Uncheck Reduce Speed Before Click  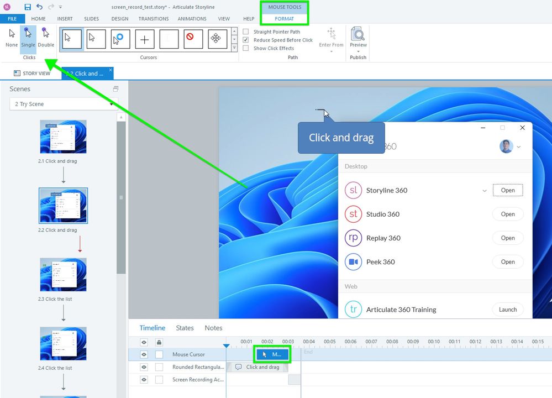[246, 40]
